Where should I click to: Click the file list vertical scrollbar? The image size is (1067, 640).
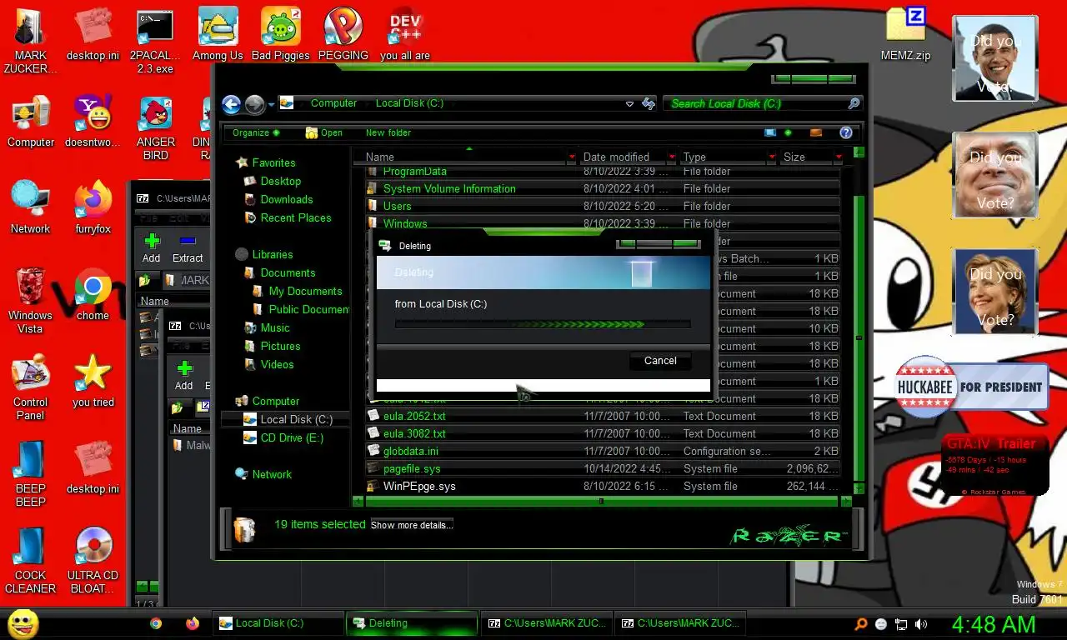859,337
